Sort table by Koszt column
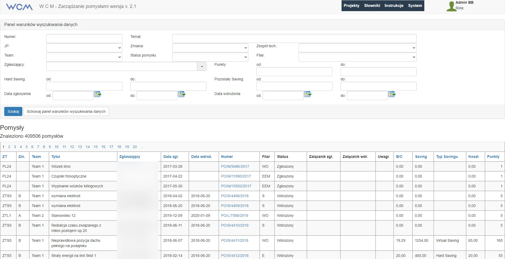 pyautogui.click(x=473, y=157)
